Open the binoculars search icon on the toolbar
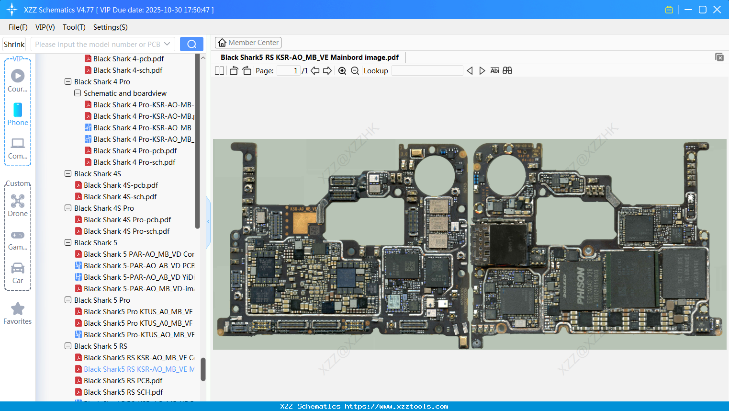This screenshot has width=729, height=411. click(x=507, y=70)
